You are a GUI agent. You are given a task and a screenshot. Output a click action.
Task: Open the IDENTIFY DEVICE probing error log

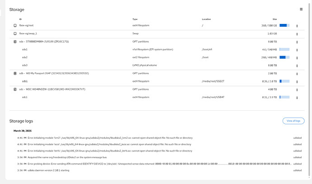point(159,164)
